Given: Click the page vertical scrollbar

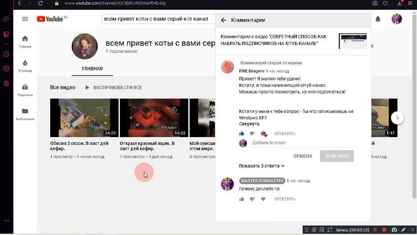Looking at the screenshot, I should pyautogui.click(x=414, y=106).
